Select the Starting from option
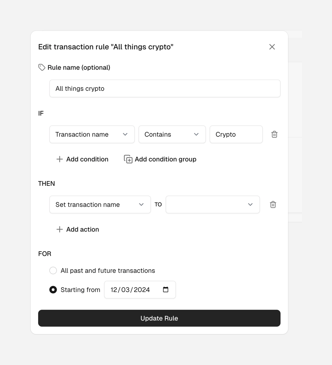This screenshot has height=365, width=332. click(53, 289)
